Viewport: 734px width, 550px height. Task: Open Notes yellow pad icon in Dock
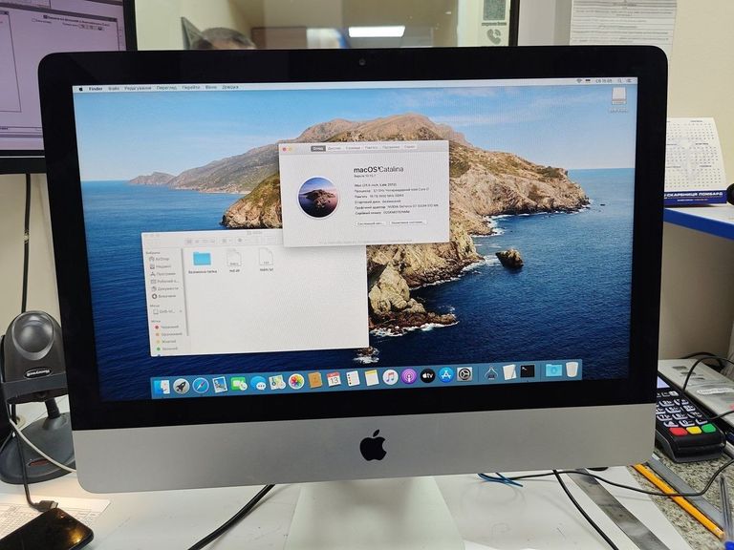371,377
